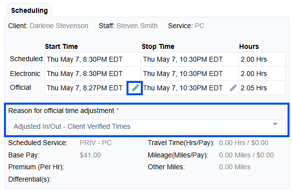The height and width of the screenshot is (190, 292).
Task: Click the PRIV - PC scheduled service value
Action: [95, 143]
